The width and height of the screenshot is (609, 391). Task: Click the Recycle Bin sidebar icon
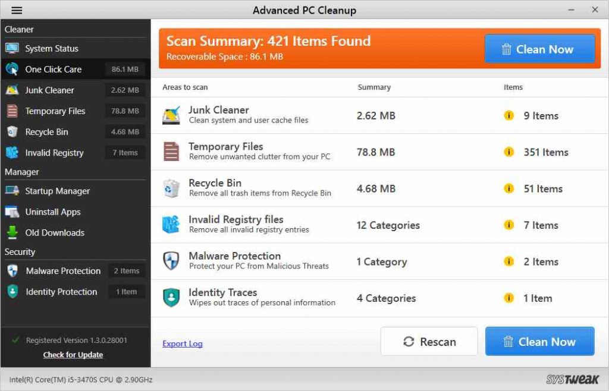[x=12, y=132]
